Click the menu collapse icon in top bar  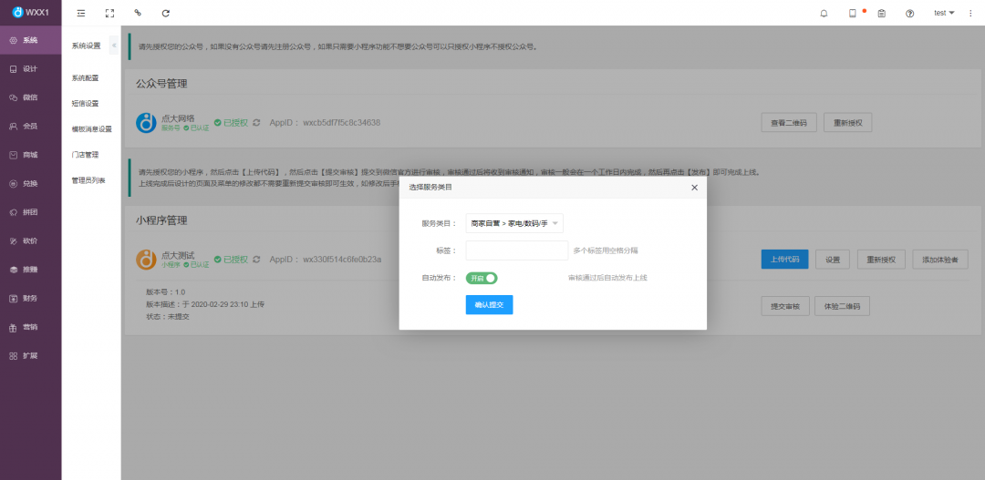coord(81,13)
